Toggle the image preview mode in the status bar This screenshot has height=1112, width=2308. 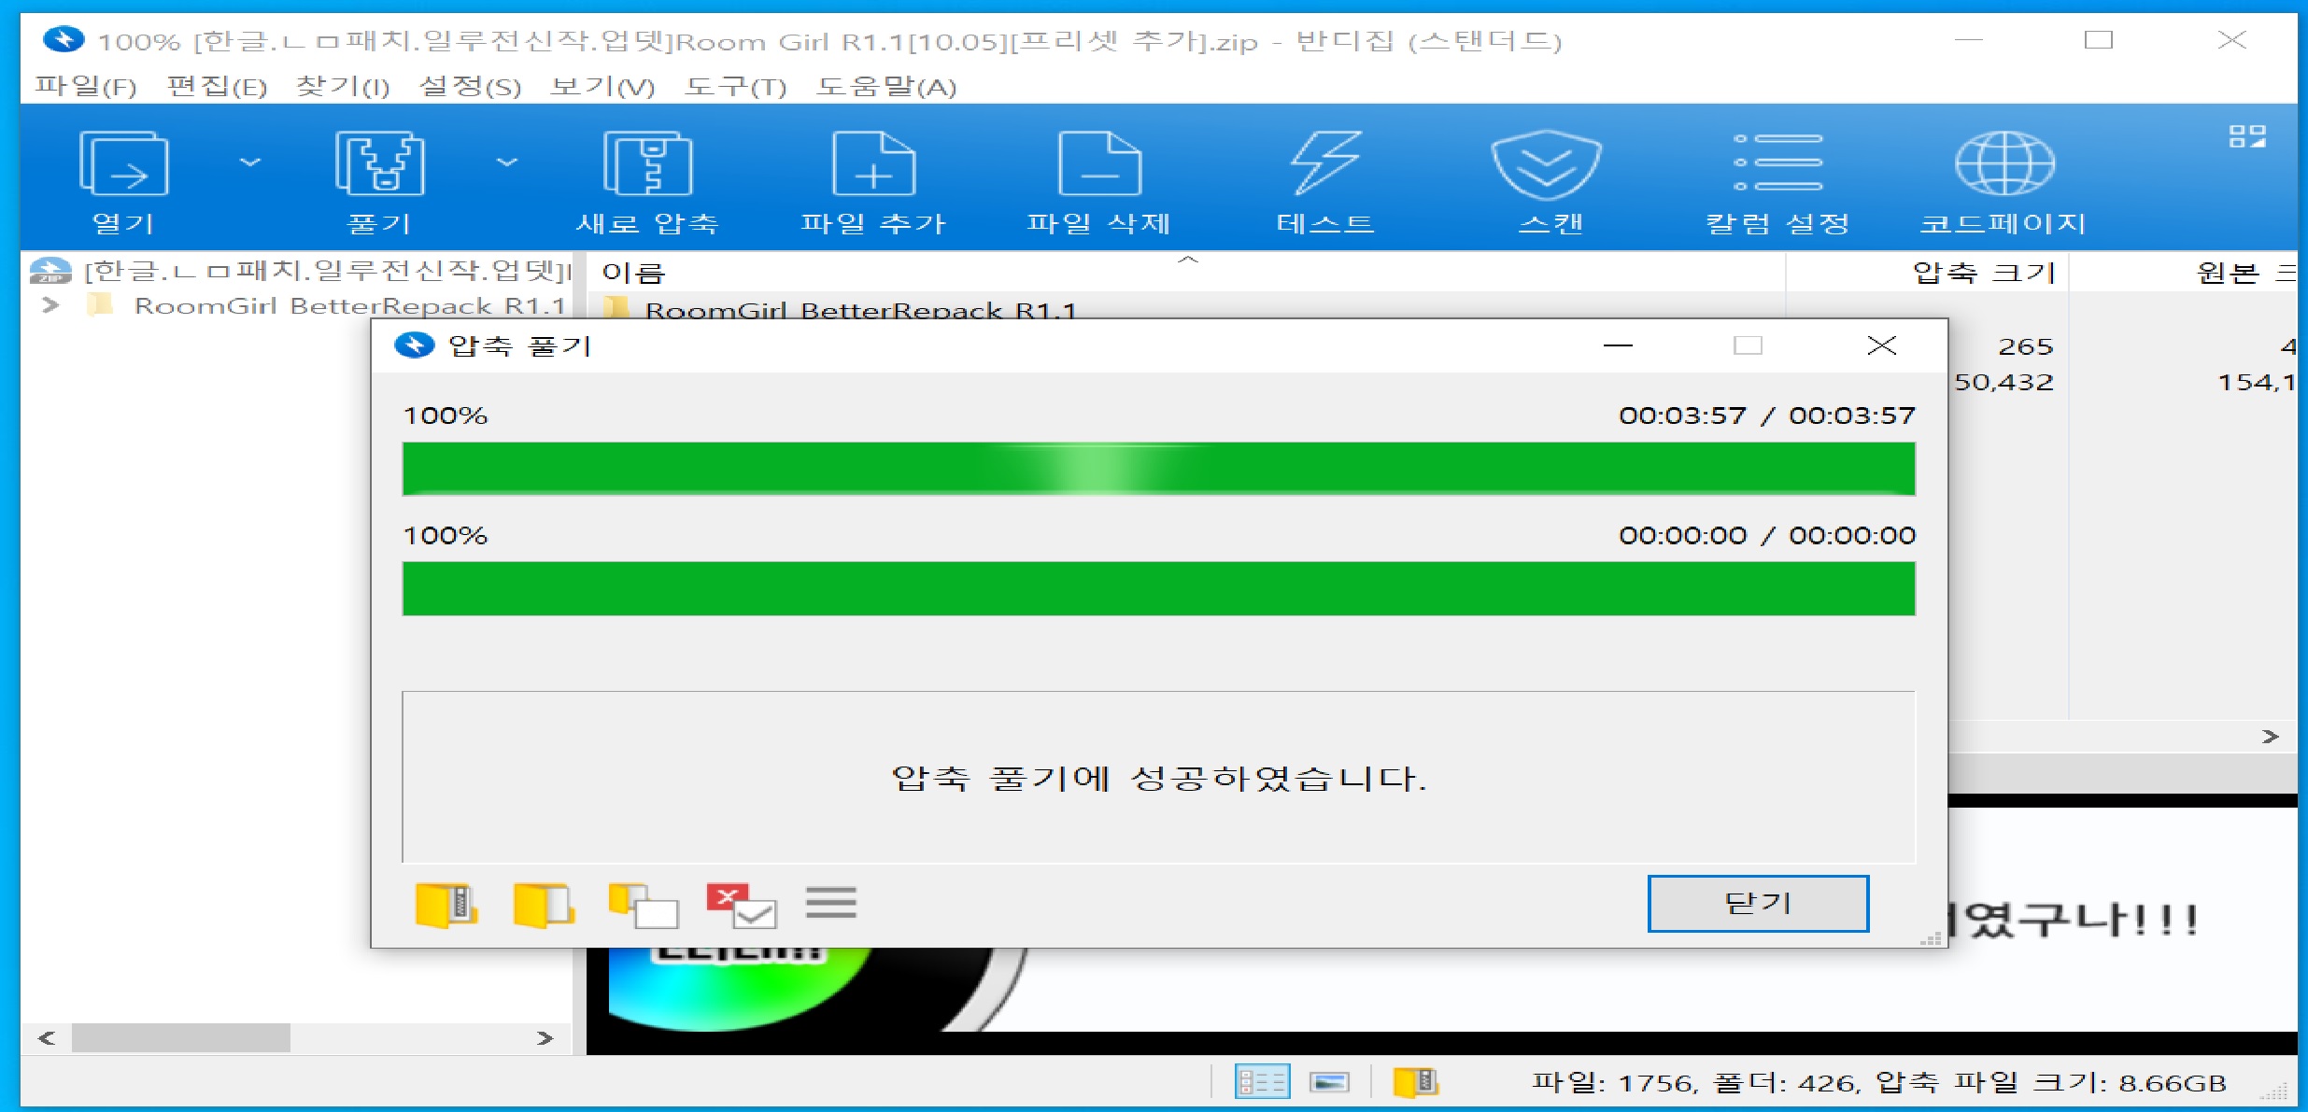coord(1329,1082)
